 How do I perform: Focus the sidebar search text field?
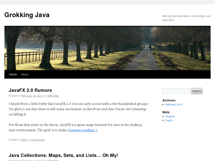[x=176, y=91]
